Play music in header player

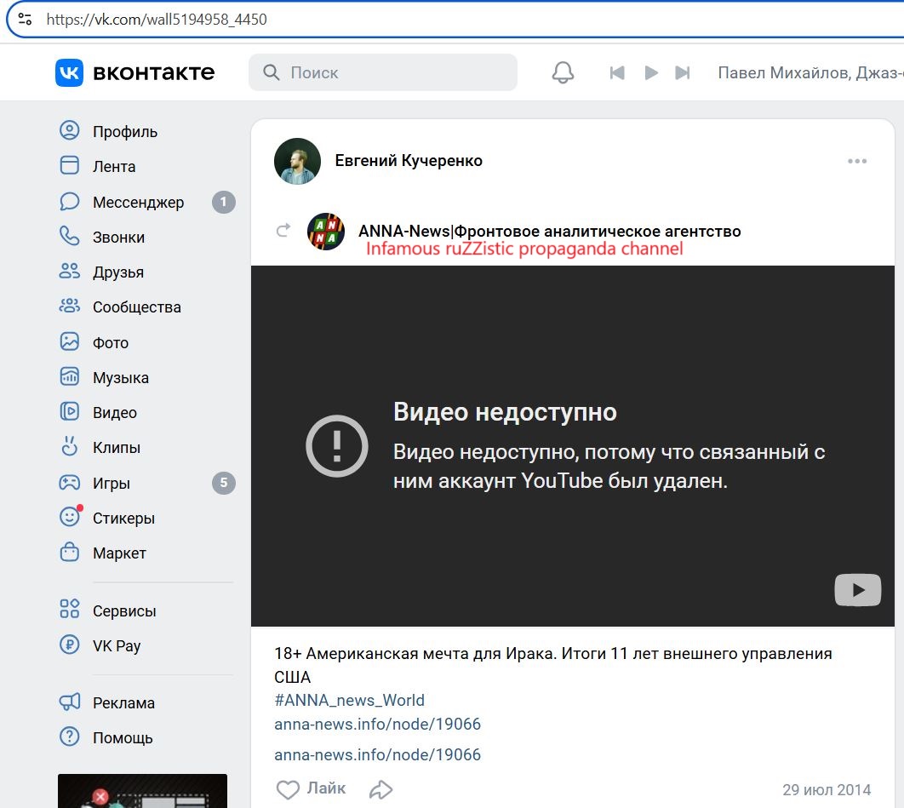[651, 72]
